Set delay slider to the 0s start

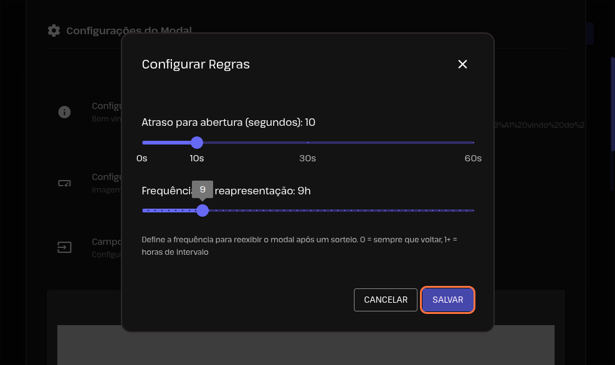pos(143,143)
